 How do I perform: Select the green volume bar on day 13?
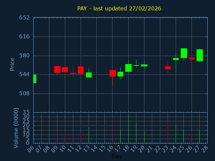(89, 135)
